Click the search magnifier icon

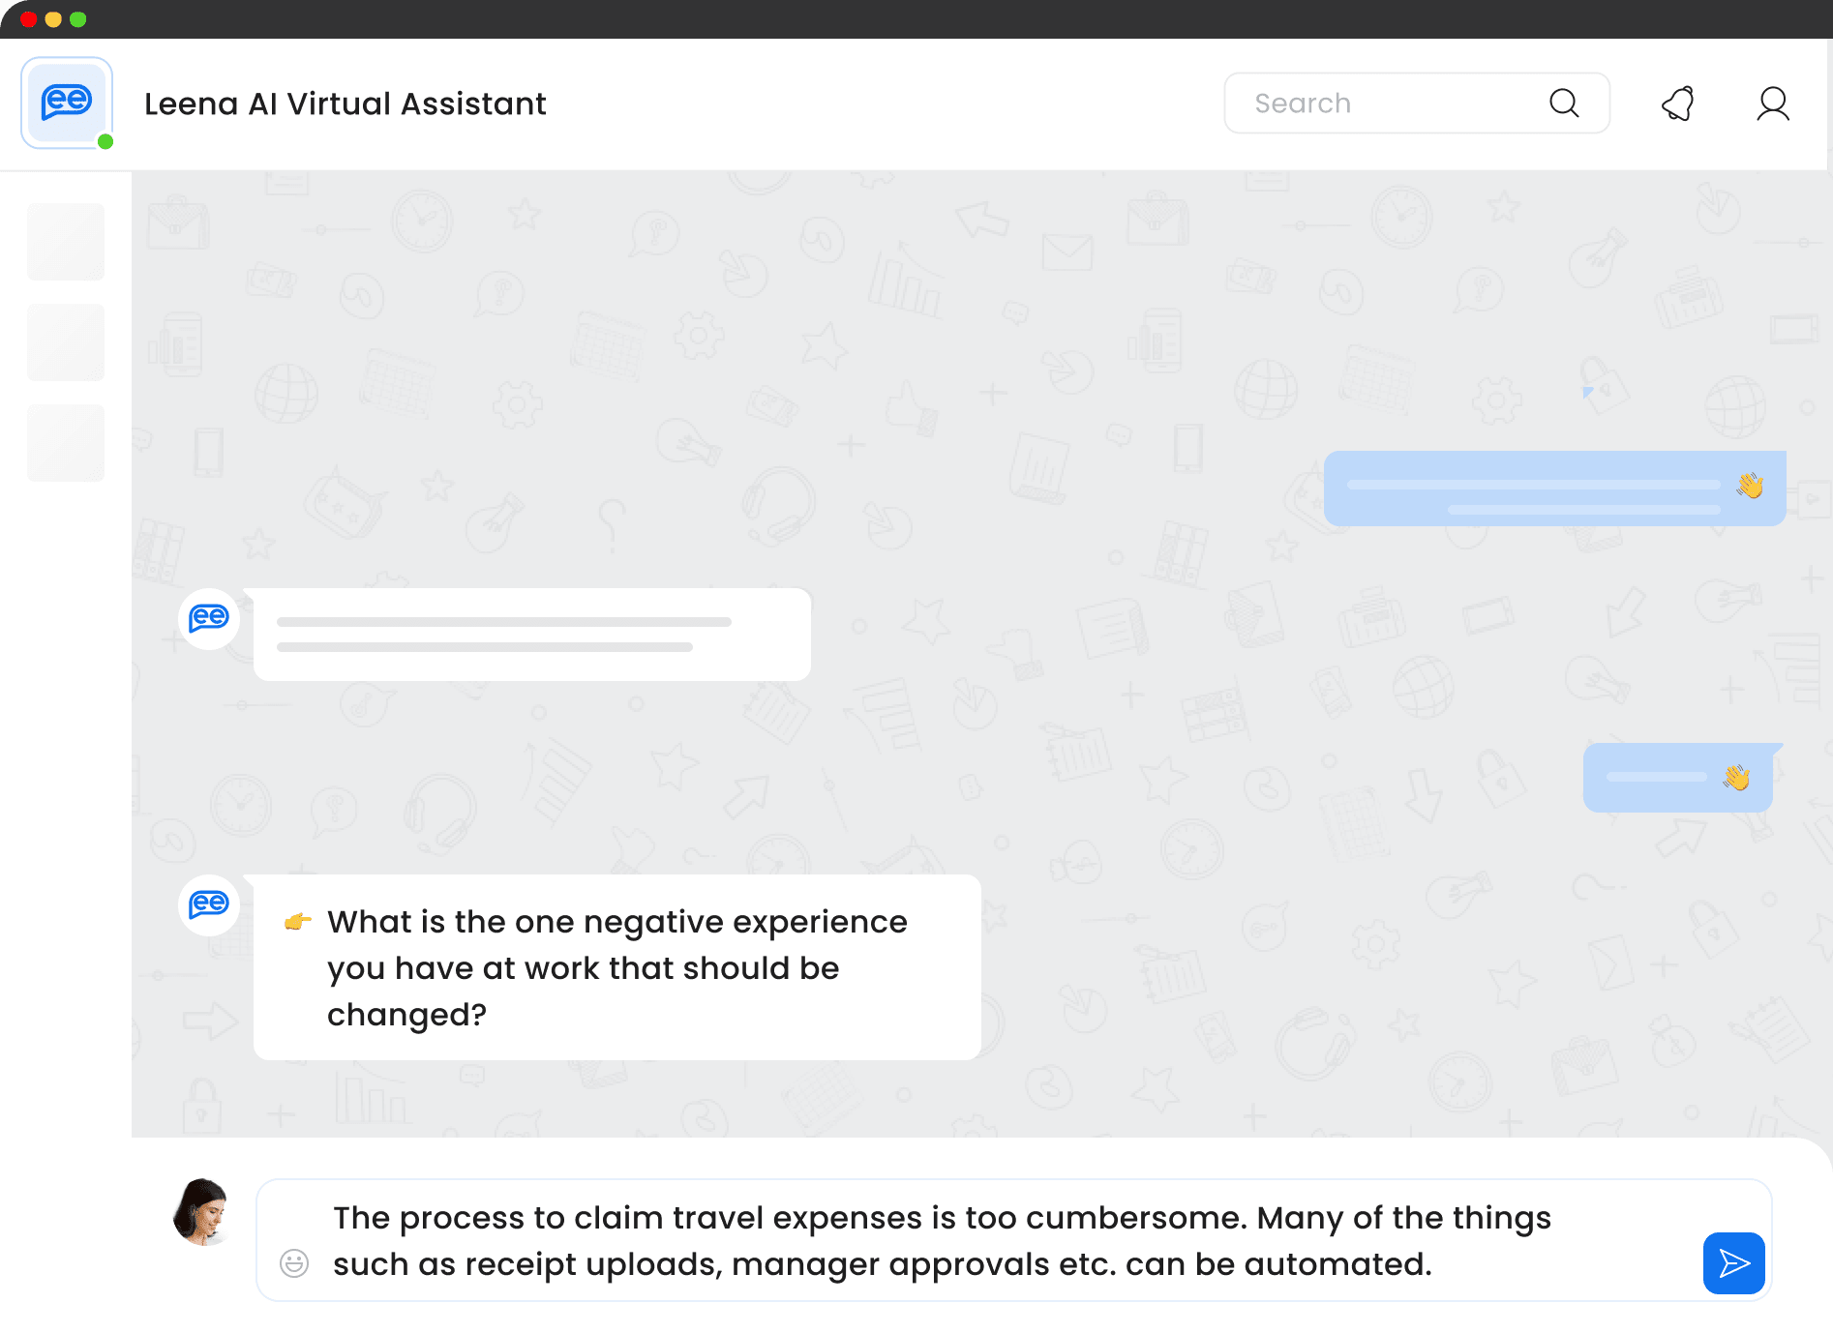click(x=1564, y=103)
